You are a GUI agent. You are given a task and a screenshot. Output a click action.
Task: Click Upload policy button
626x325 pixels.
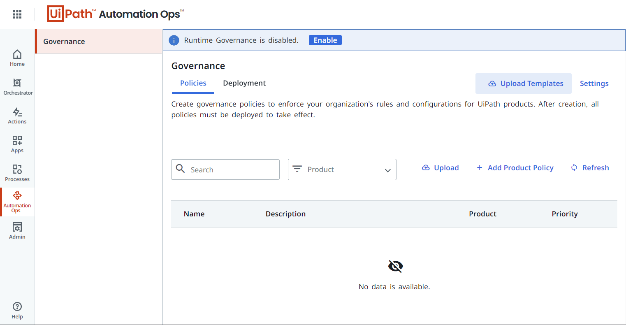(440, 168)
